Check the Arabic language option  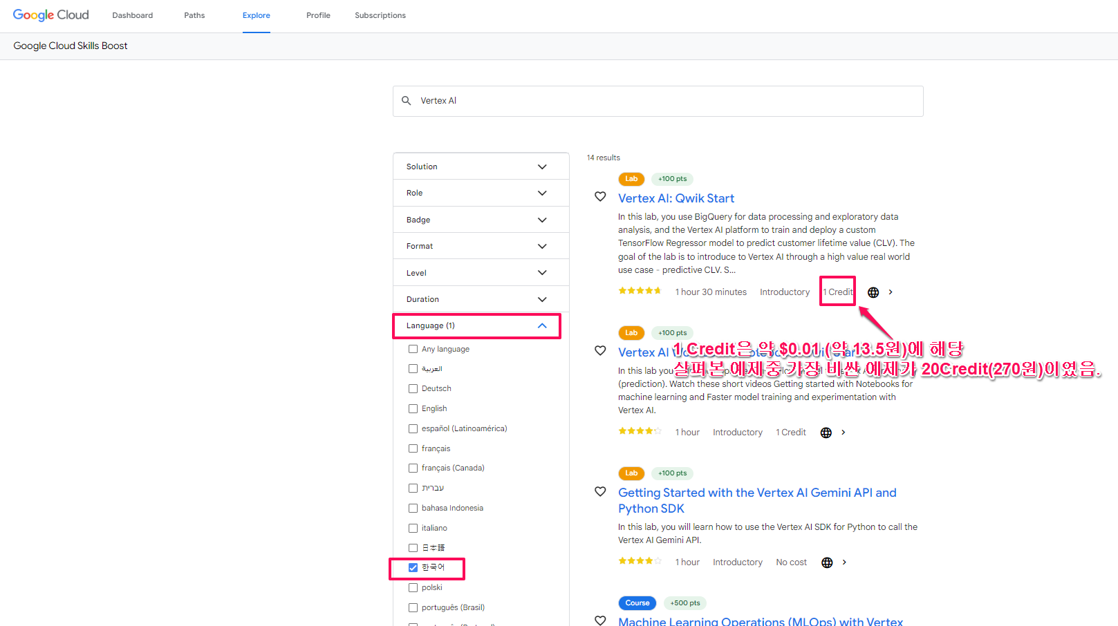(x=413, y=369)
